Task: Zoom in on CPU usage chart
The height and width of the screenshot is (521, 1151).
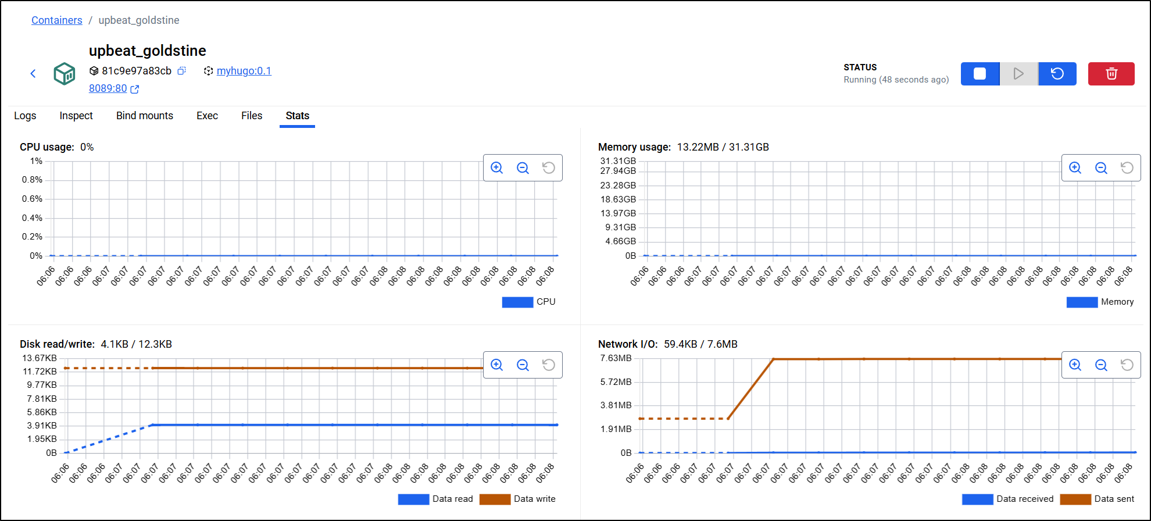Action: tap(496, 168)
